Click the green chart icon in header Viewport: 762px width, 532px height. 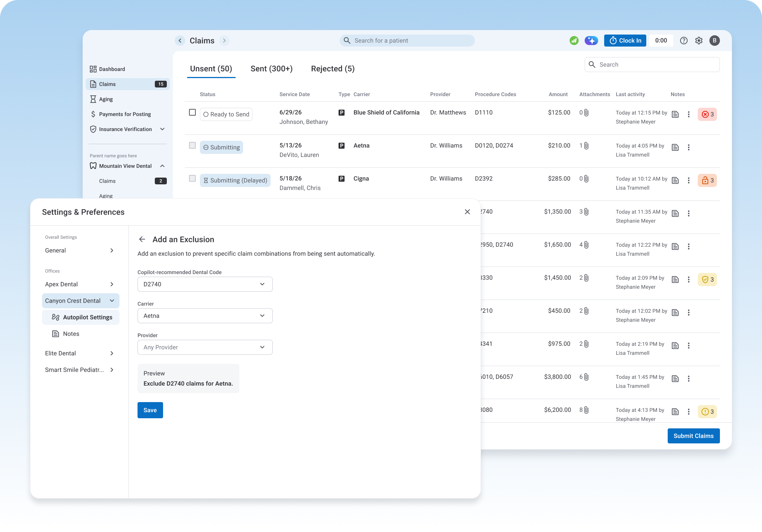pyautogui.click(x=574, y=41)
